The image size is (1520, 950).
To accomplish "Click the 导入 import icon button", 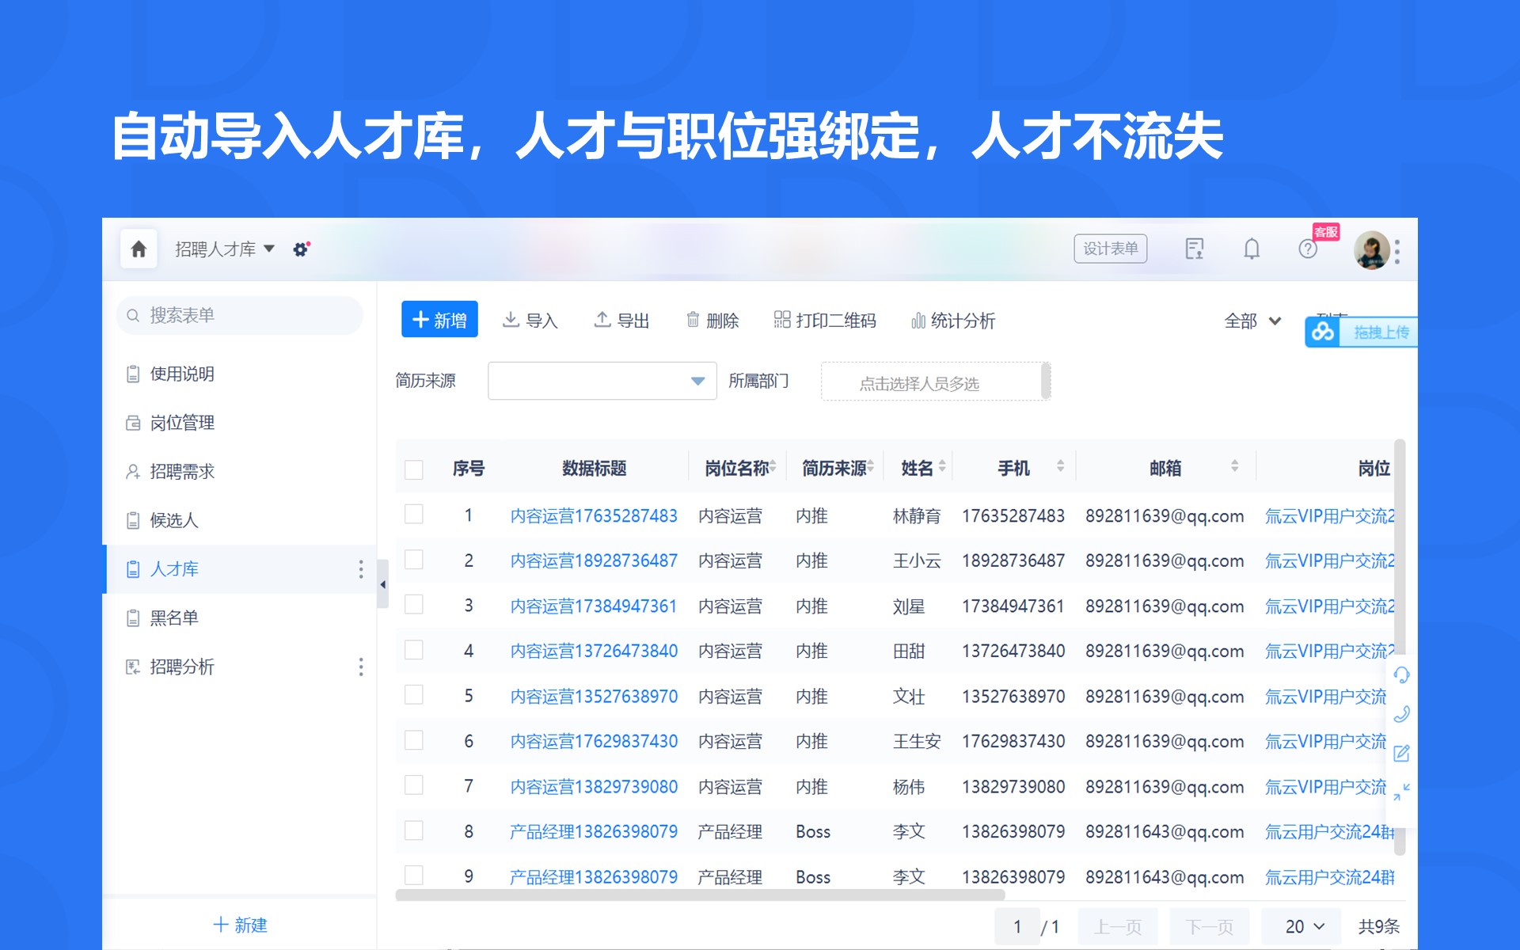I will [x=530, y=320].
